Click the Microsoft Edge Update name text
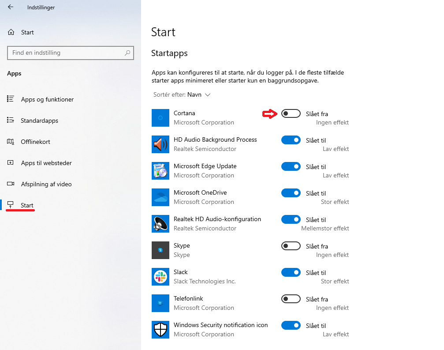The width and height of the screenshot is (444, 350). tap(205, 166)
